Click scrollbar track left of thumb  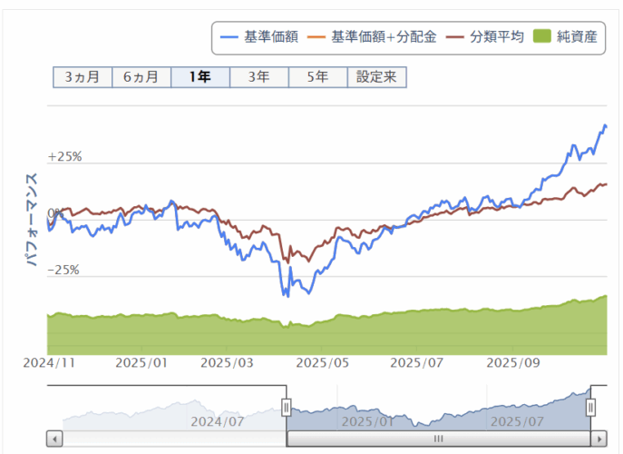172,439
